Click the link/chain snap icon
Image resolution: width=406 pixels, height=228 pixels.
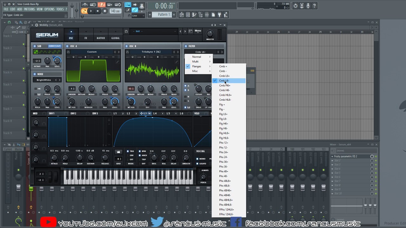135,10
